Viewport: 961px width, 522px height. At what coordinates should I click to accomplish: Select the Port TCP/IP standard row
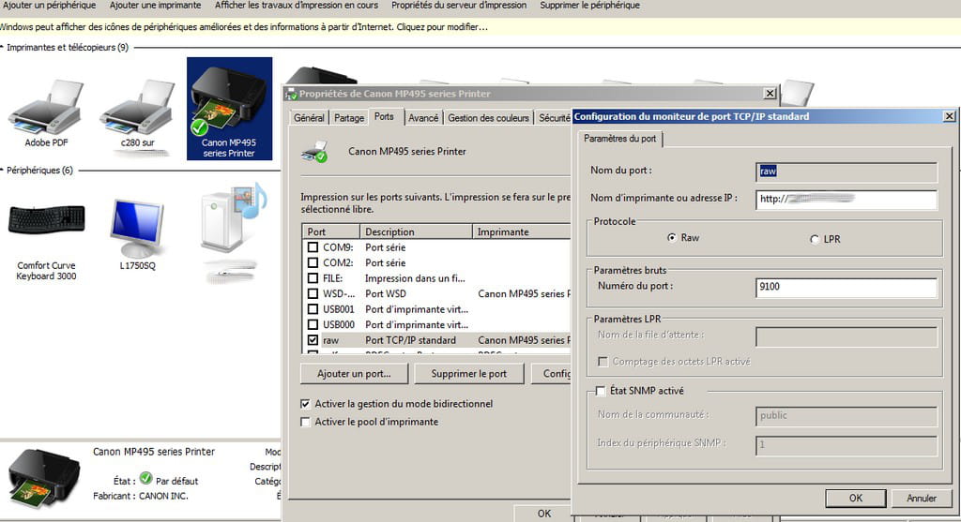click(437, 340)
